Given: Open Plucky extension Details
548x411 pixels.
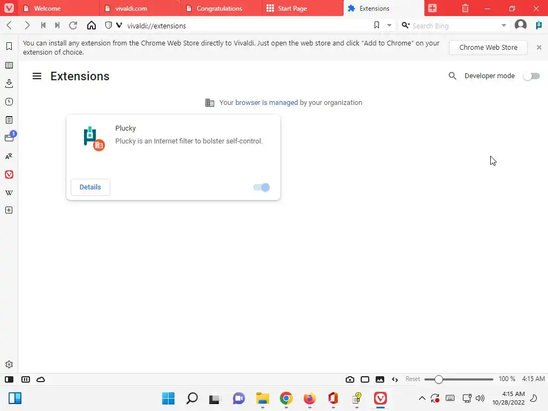Looking at the screenshot, I should 90,187.
